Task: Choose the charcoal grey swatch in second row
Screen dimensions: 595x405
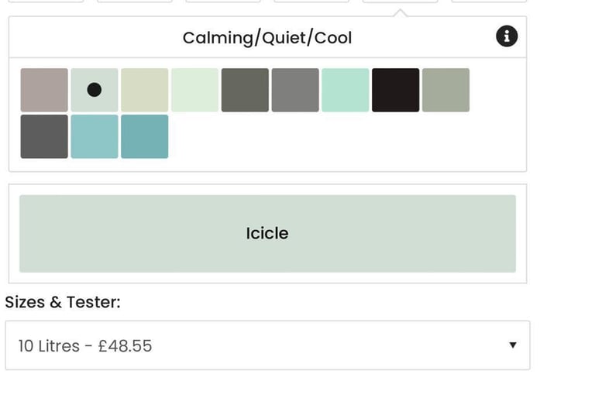Action: point(44,136)
